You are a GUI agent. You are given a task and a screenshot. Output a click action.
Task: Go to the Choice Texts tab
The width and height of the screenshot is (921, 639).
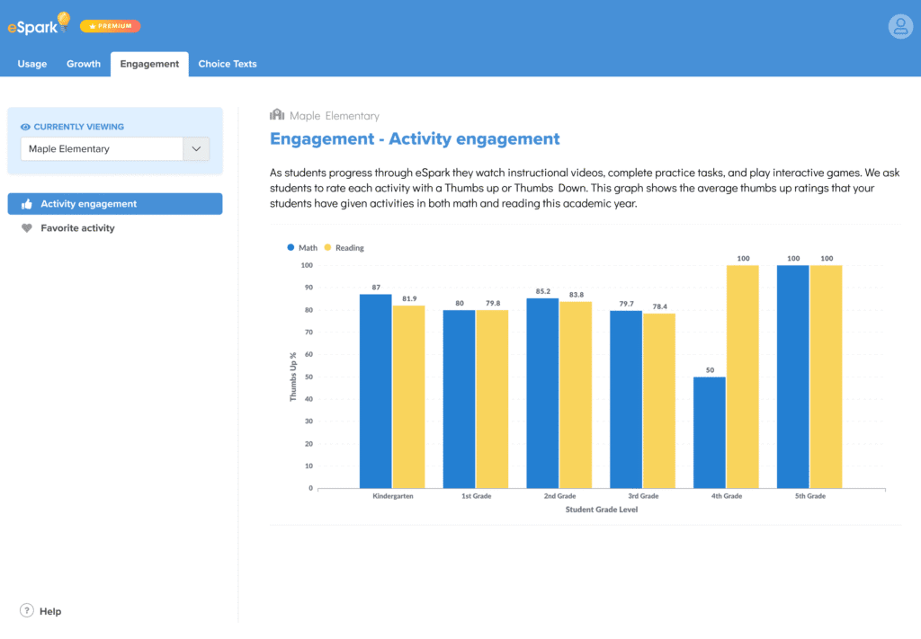228,64
